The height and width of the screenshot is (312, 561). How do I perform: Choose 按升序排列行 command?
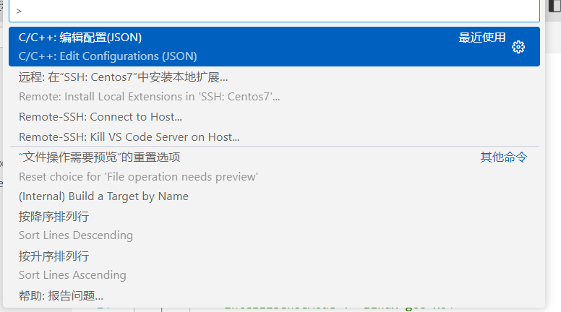pyautogui.click(x=54, y=256)
